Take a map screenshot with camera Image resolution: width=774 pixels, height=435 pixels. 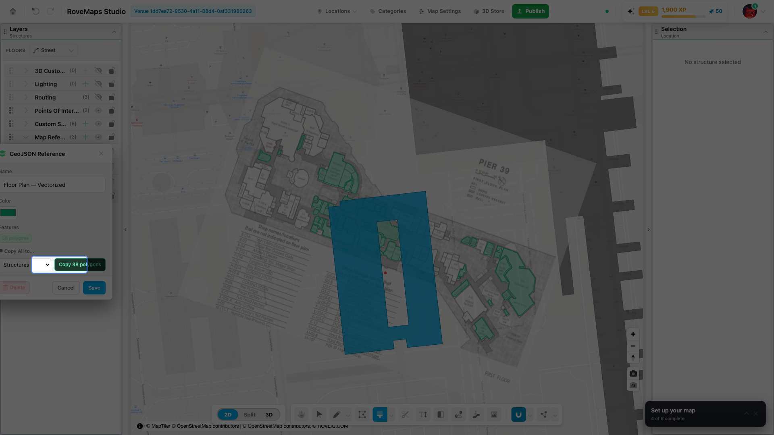pos(633,373)
